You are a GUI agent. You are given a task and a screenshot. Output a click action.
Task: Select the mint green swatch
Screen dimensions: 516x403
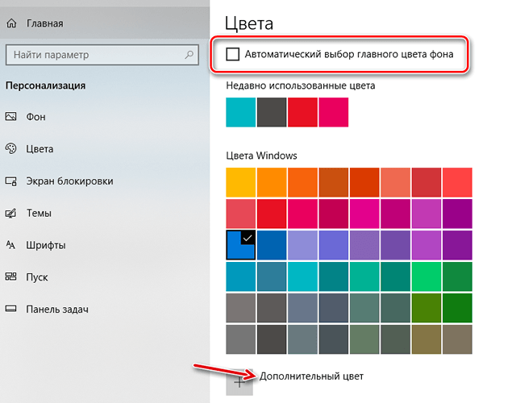pyautogui.click(x=364, y=276)
